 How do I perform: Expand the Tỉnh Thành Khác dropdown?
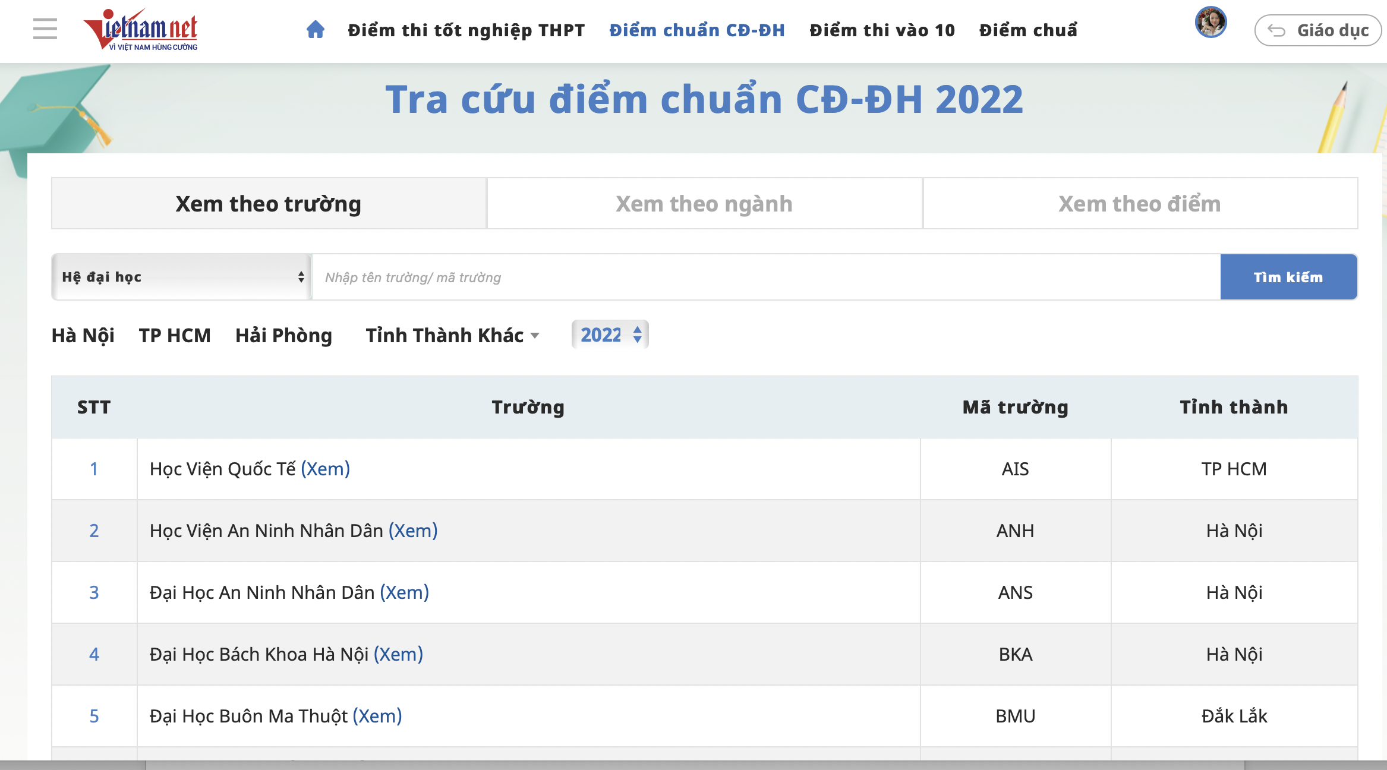click(x=452, y=336)
